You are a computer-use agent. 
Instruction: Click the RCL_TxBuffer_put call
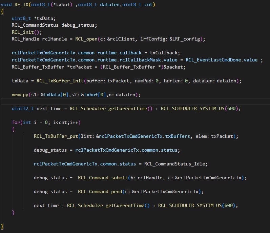point(56,136)
